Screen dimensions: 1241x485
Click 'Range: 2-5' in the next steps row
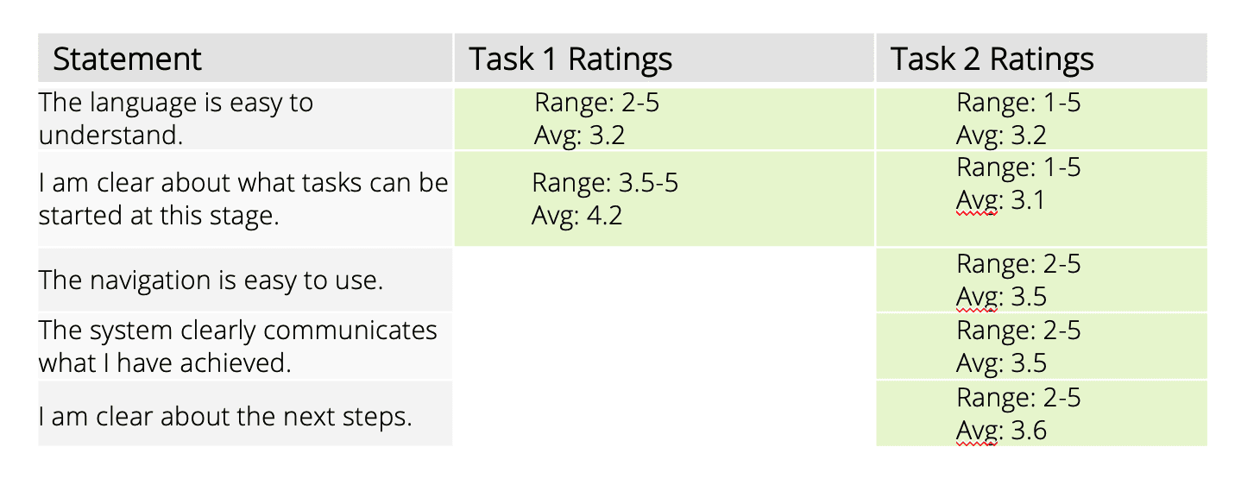[x=1018, y=397]
